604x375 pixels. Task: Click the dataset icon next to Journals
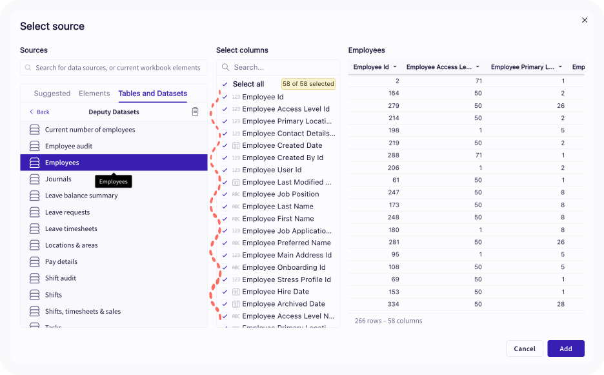(x=35, y=179)
